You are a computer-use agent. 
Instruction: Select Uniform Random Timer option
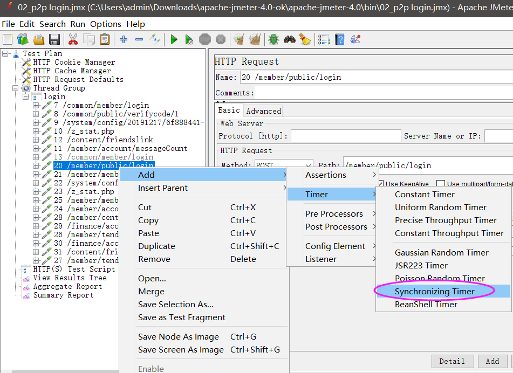(443, 208)
